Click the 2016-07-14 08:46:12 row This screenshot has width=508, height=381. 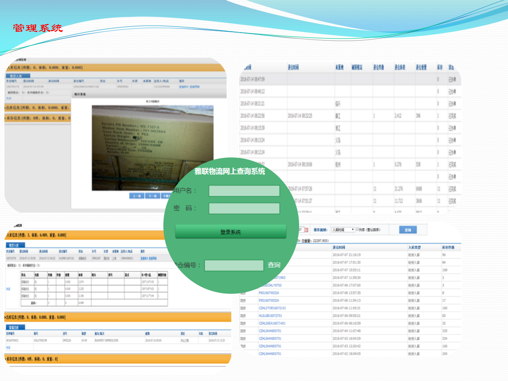coord(350,91)
